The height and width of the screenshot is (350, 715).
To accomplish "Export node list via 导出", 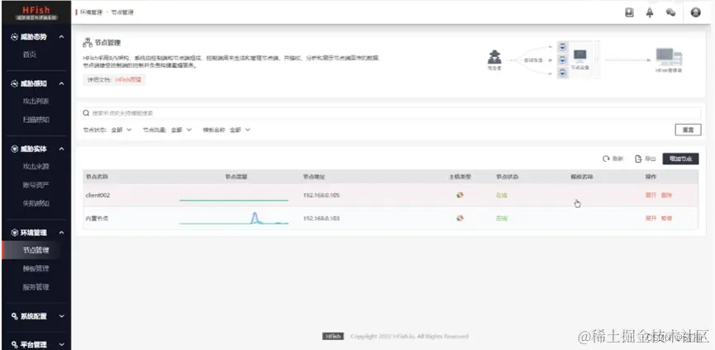I will click(x=646, y=158).
